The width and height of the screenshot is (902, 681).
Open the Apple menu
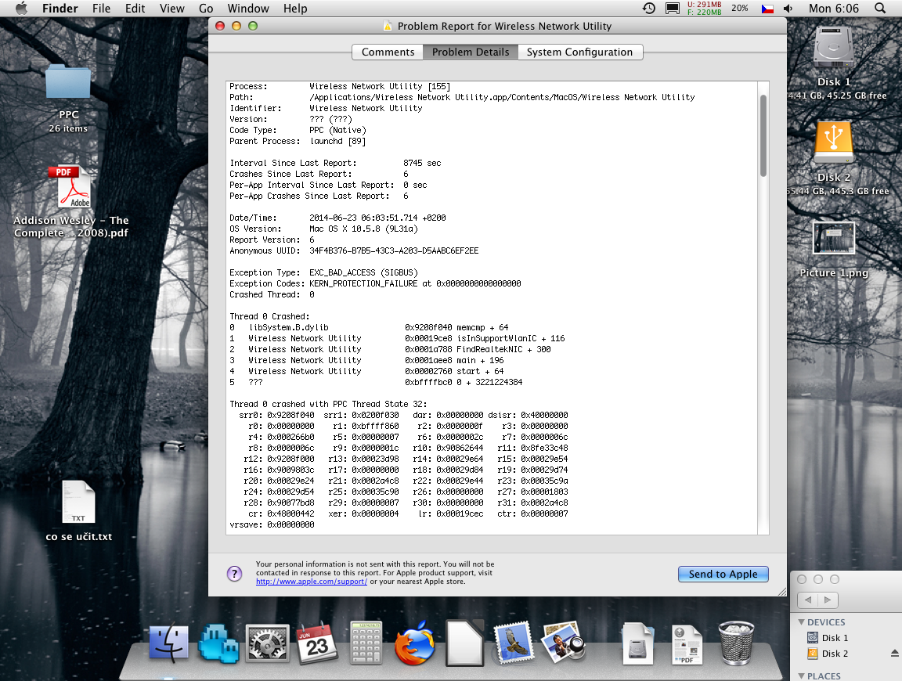21,8
